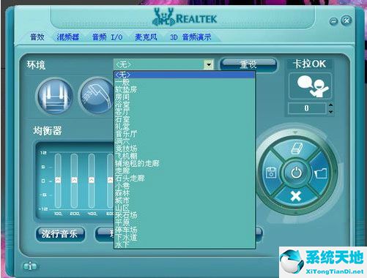Switch to the 音效 tab

(x=37, y=37)
